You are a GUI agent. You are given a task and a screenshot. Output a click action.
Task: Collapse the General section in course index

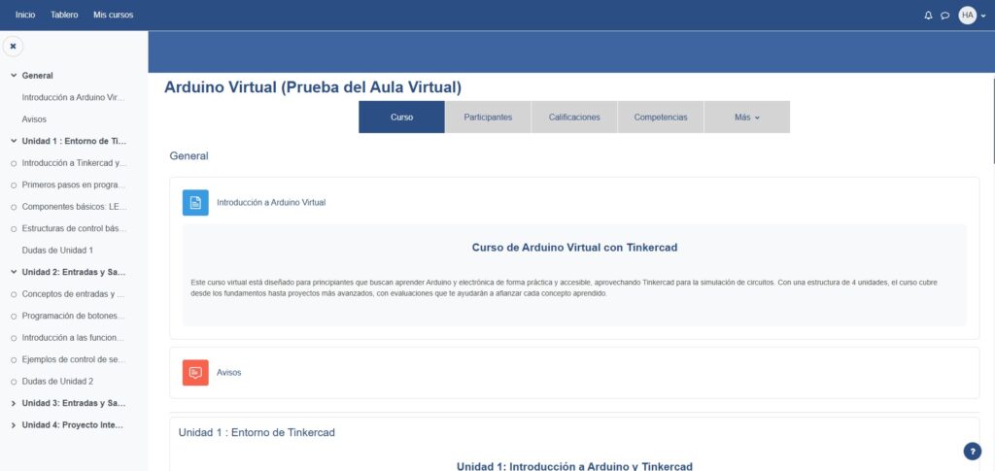coord(14,76)
